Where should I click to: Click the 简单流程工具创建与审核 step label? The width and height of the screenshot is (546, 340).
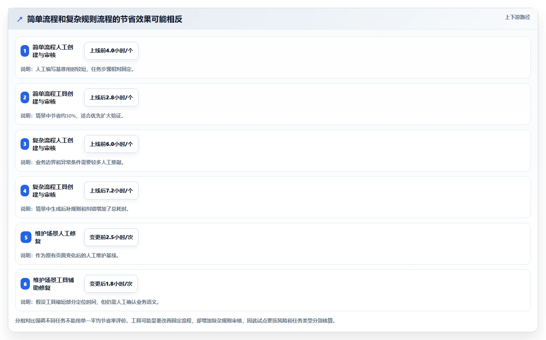tap(53, 97)
